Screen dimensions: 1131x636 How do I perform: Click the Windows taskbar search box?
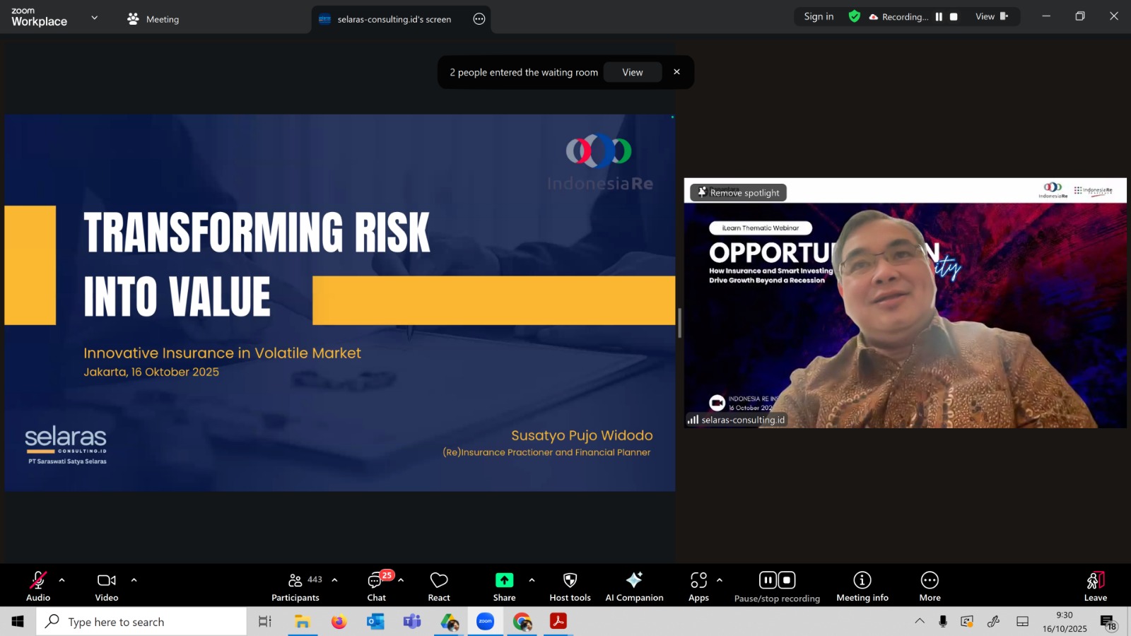coord(141,622)
